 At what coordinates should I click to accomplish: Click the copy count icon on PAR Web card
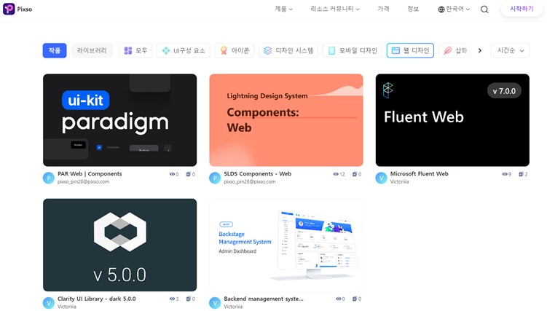point(189,174)
